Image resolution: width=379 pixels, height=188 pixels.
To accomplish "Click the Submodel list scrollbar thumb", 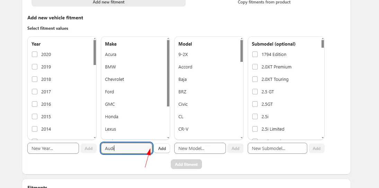I will click(323, 44).
